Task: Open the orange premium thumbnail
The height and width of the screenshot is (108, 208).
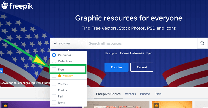Action: coord(172,104)
